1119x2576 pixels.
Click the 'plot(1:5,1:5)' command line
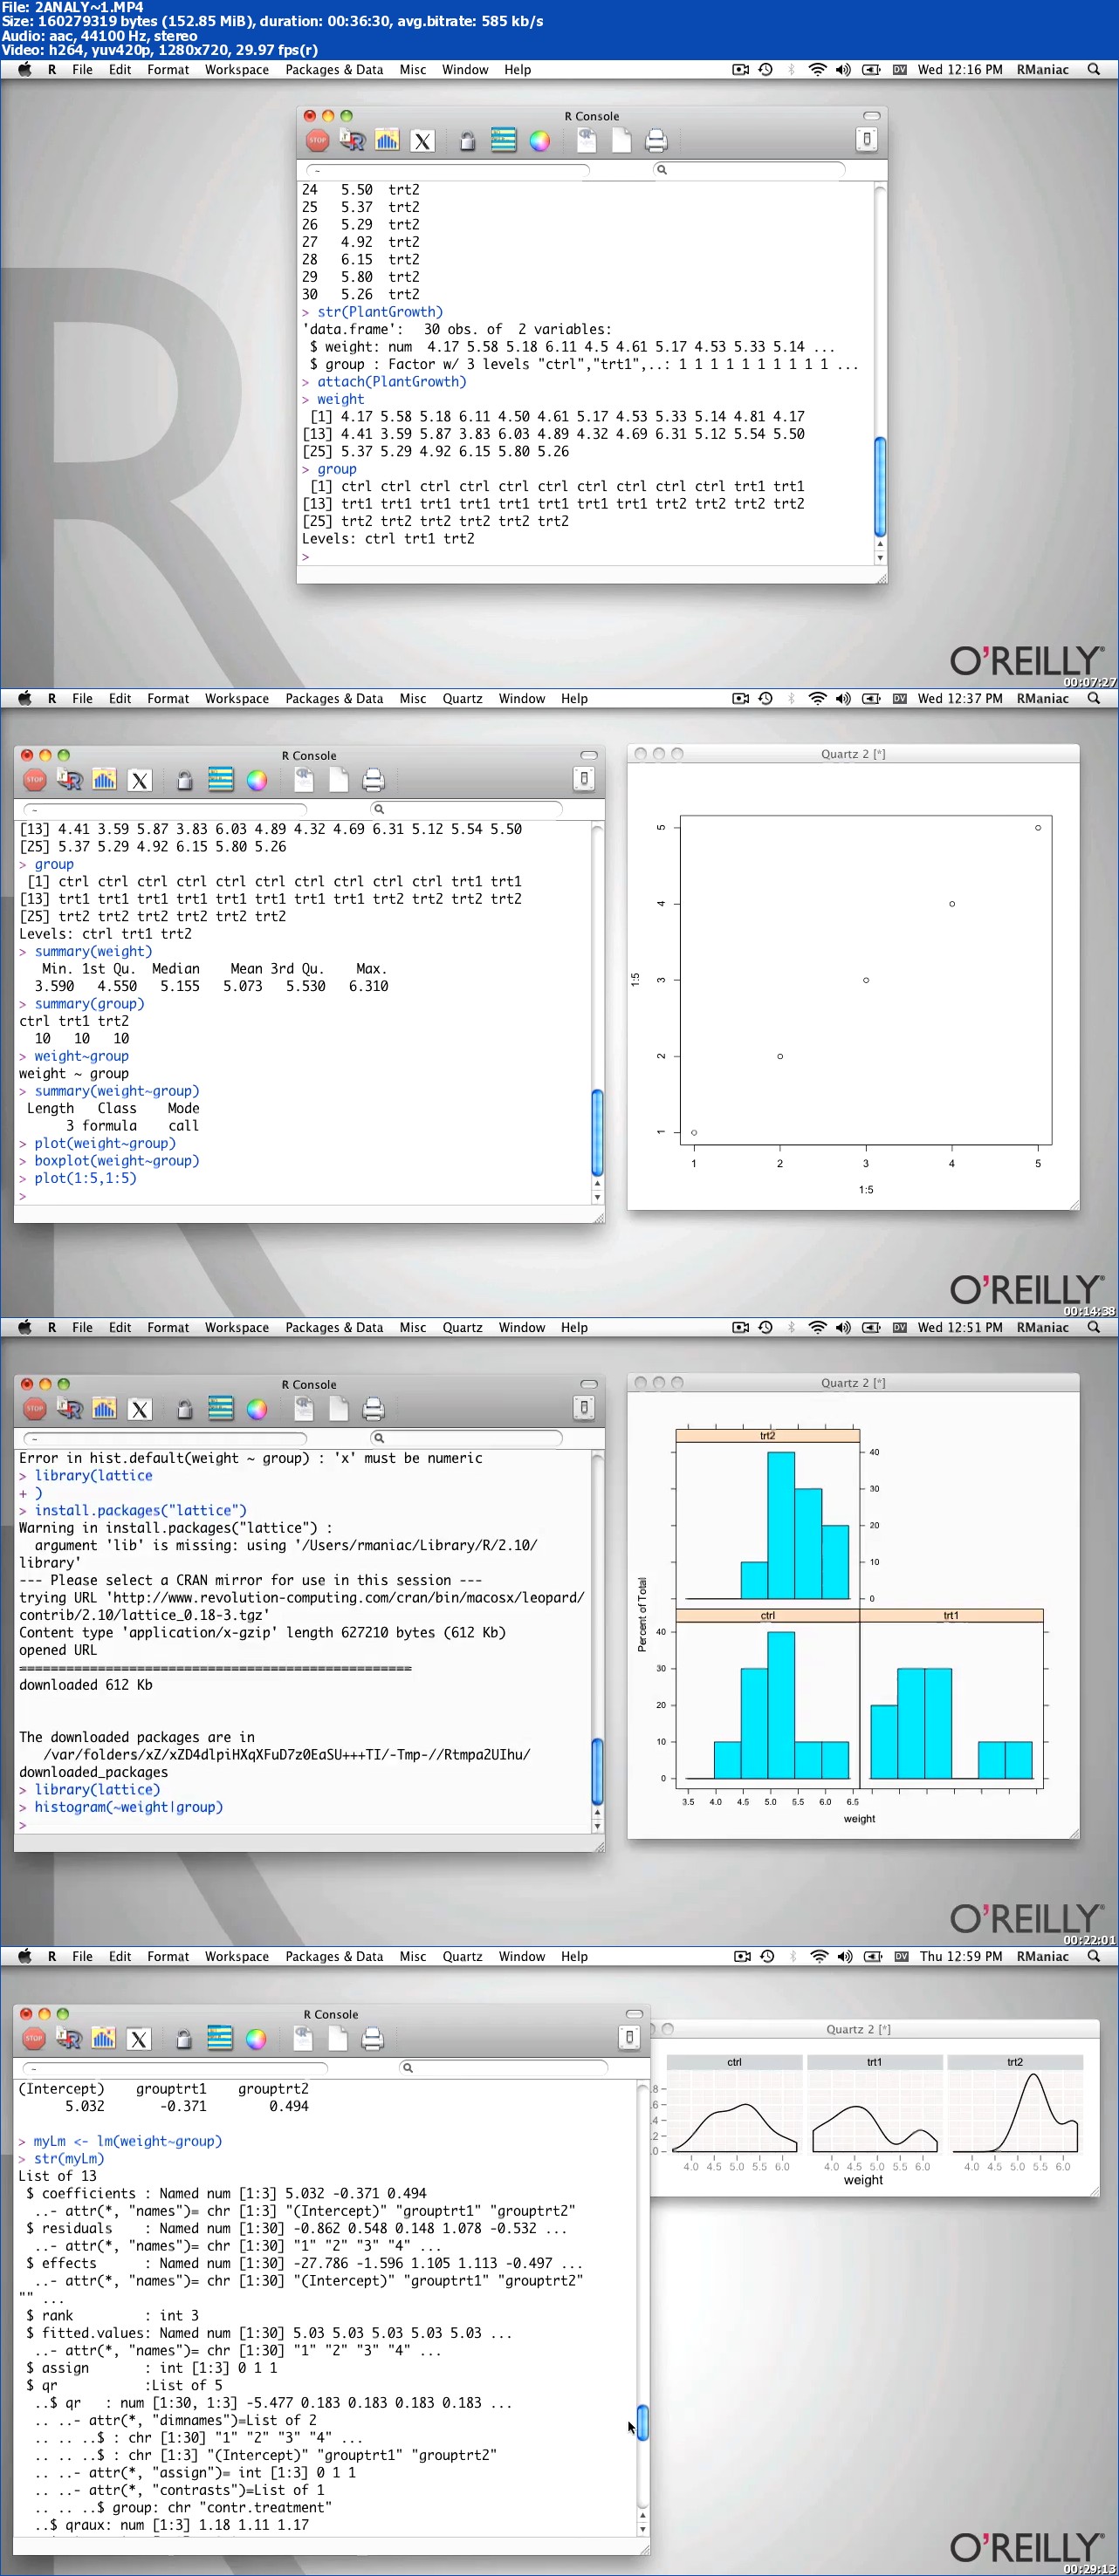[85, 1178]
